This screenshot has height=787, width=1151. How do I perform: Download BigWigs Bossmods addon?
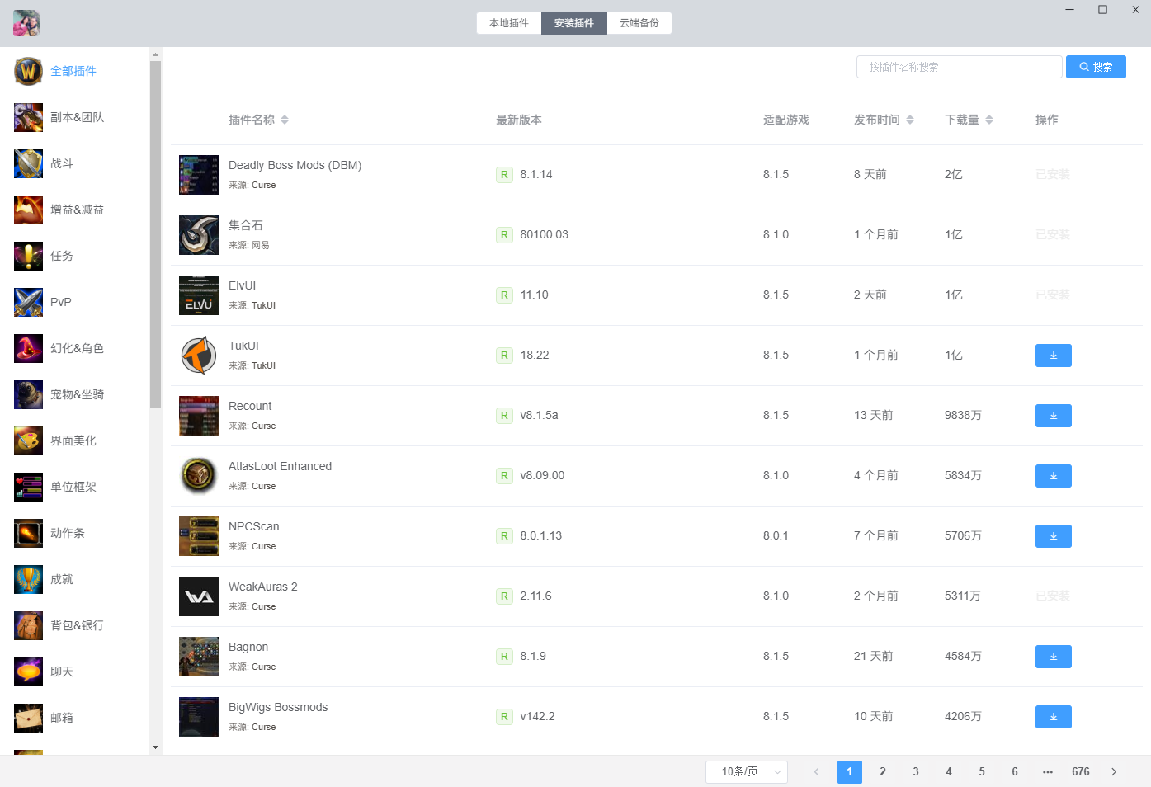click(1053, 717)
